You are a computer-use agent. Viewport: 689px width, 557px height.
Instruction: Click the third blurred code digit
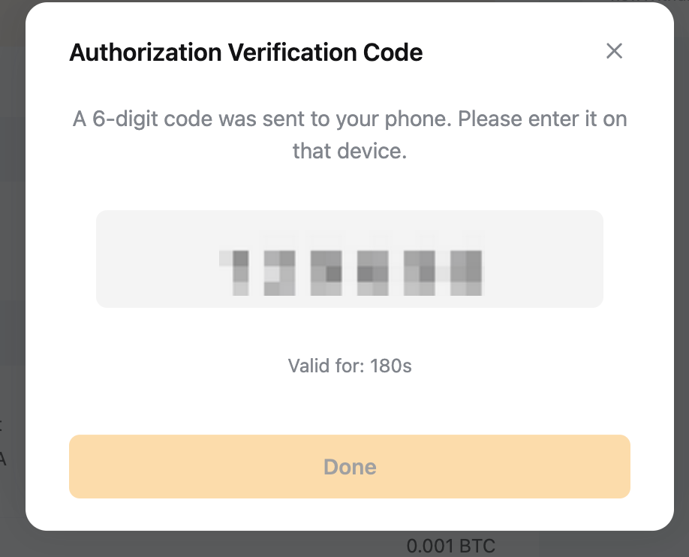point(327,273)
